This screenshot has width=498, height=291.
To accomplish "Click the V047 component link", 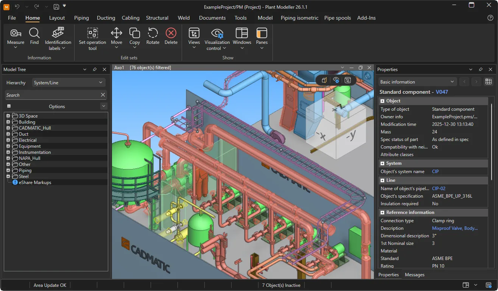I will [442, 92].
